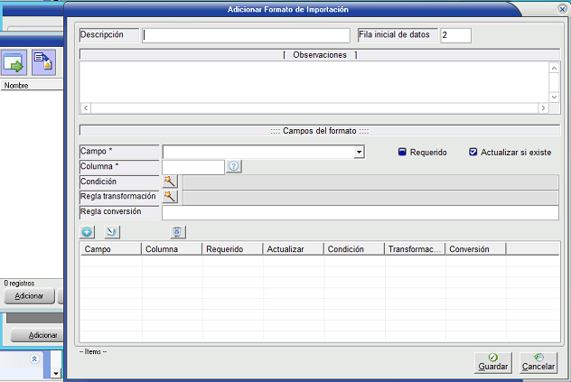Click the document import icon above Nombre
This screenshot has width=571, height=382.
[42, 63]
